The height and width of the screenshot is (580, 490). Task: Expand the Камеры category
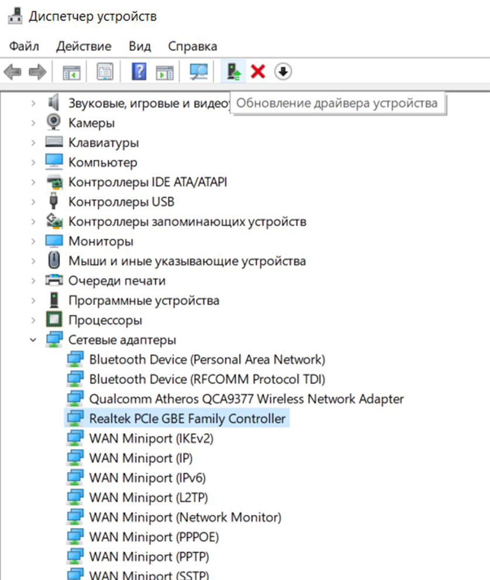click(x=33, y=123)
